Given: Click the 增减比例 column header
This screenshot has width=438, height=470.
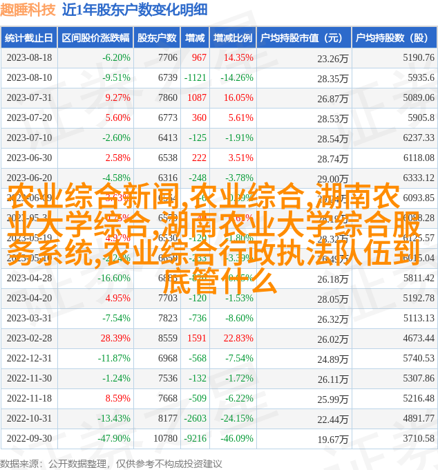Looking at the screenshot, I should tap(233, 38).
